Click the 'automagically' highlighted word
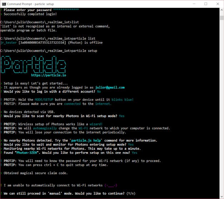Screen dimensions: 224x199 (x=45, y=128)
